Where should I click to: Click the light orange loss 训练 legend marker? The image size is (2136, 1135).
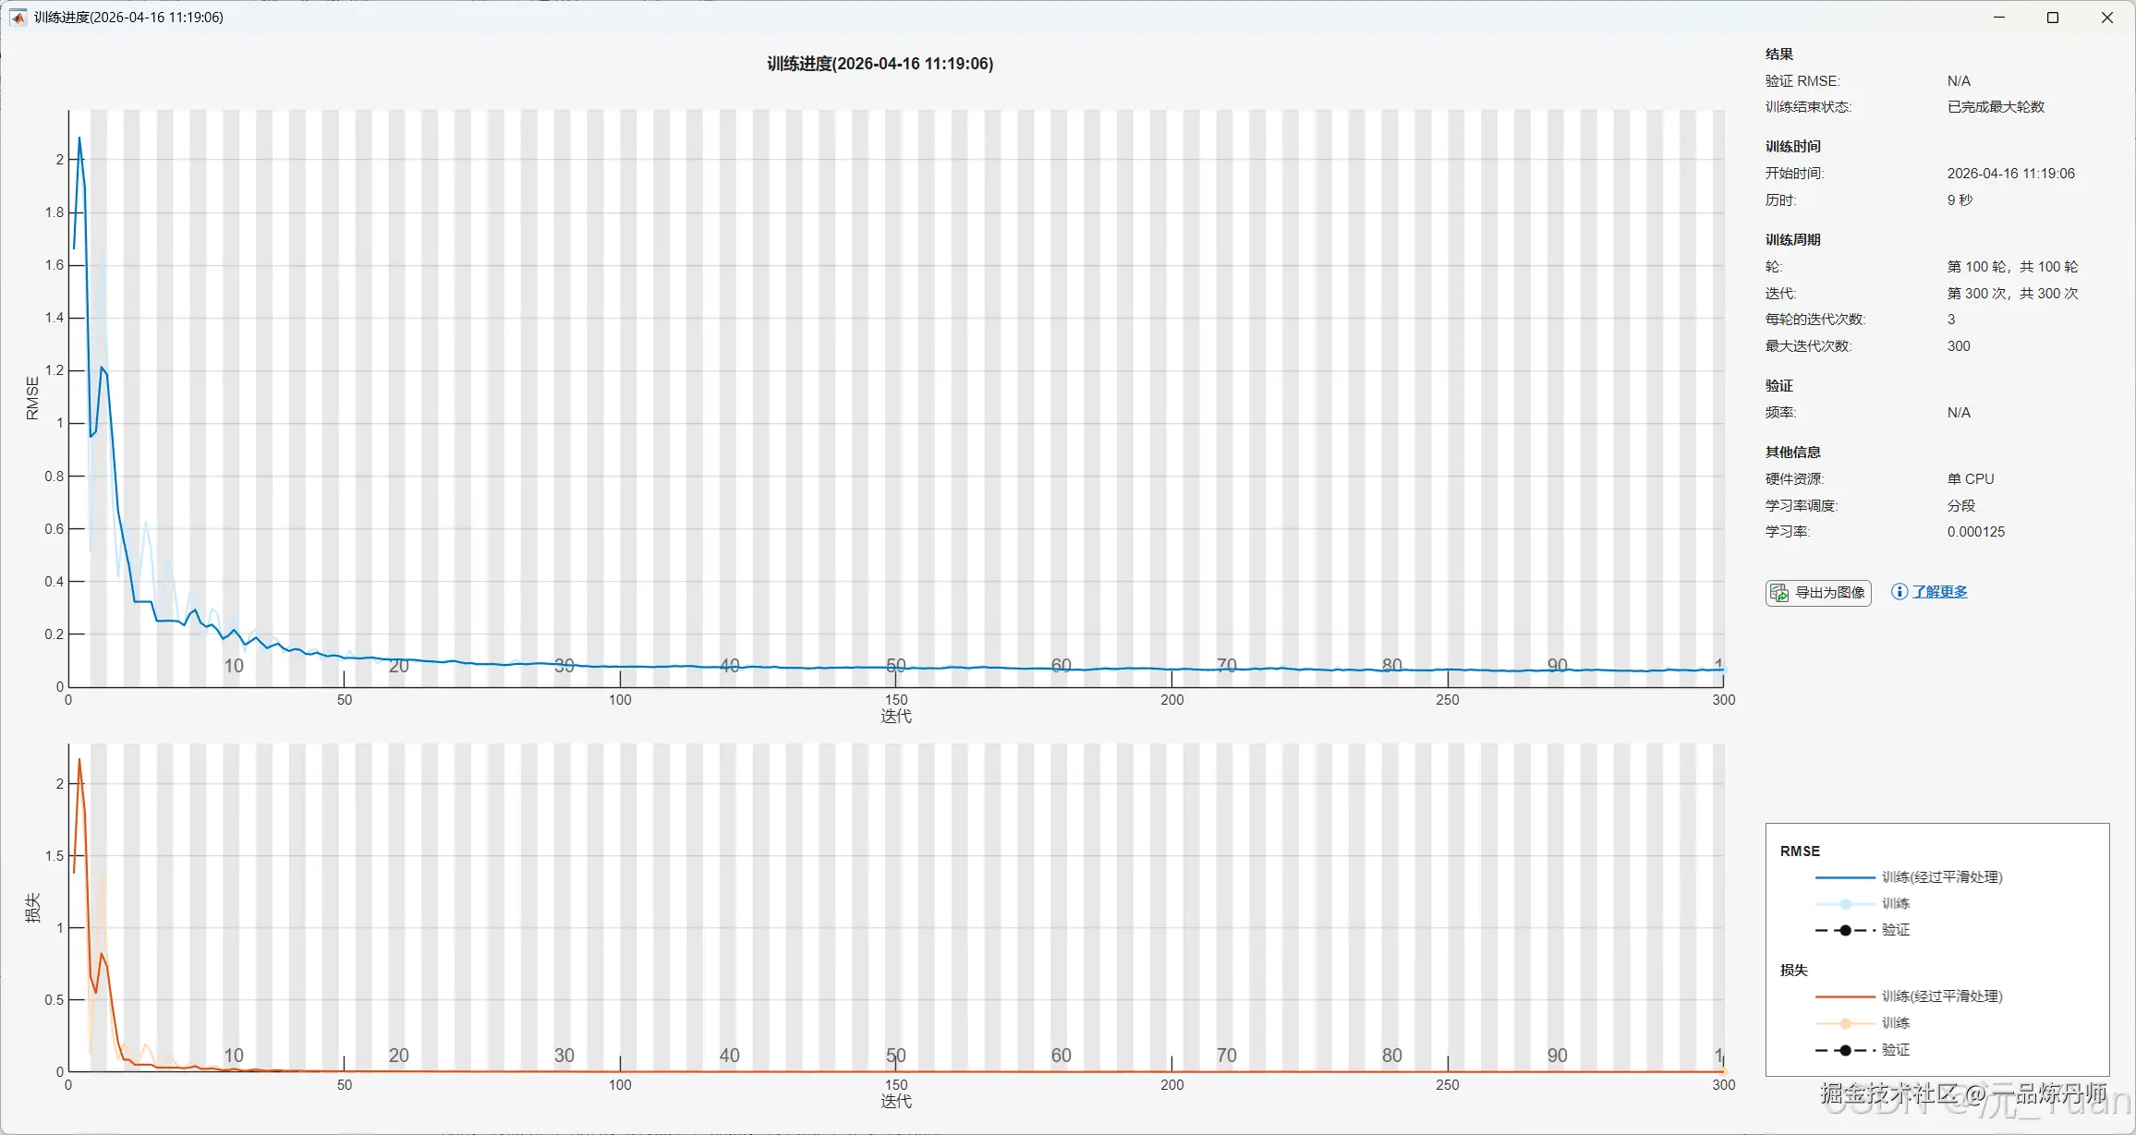[x=1845, y=1023]
